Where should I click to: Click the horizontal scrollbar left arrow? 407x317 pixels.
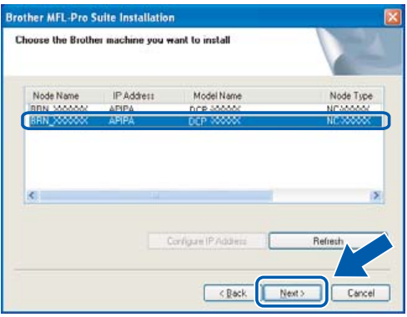point(33,196)
